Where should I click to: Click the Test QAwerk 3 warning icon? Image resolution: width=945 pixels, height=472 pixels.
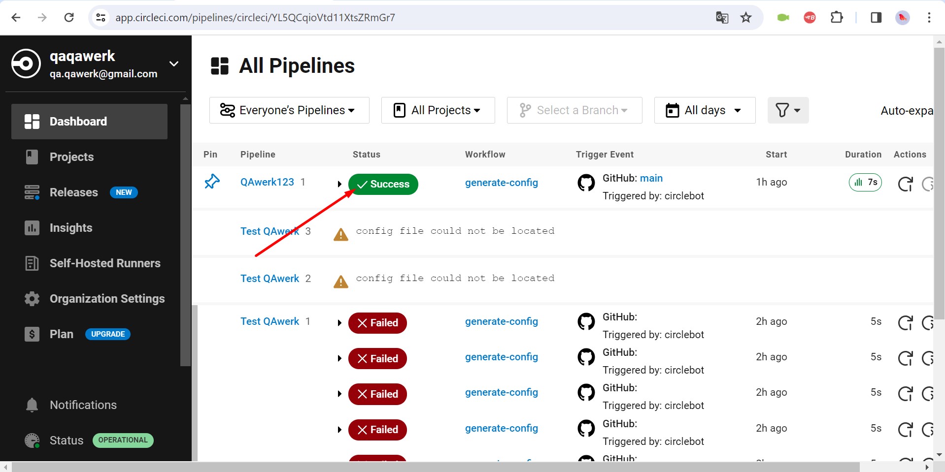341,235
